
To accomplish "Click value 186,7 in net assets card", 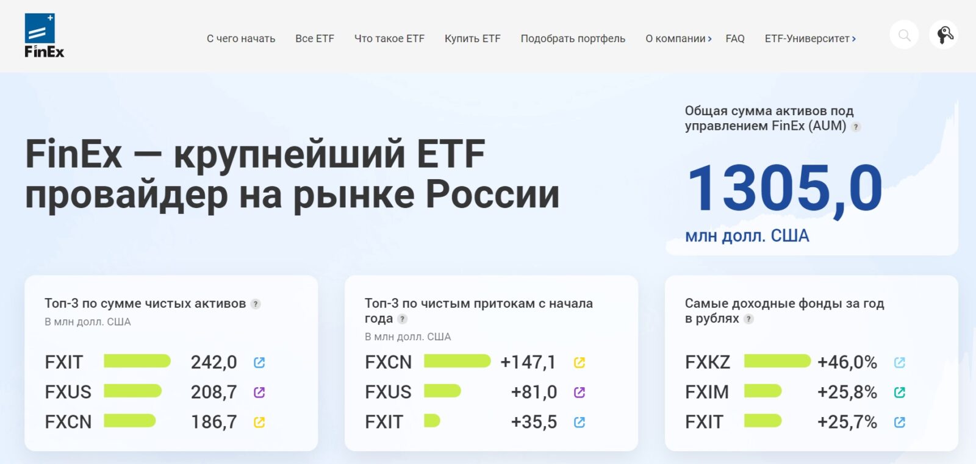I will click(213, 422).
